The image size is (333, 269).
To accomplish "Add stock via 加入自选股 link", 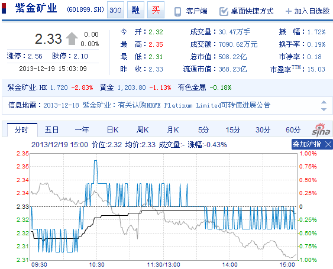I will coord(312,11).
